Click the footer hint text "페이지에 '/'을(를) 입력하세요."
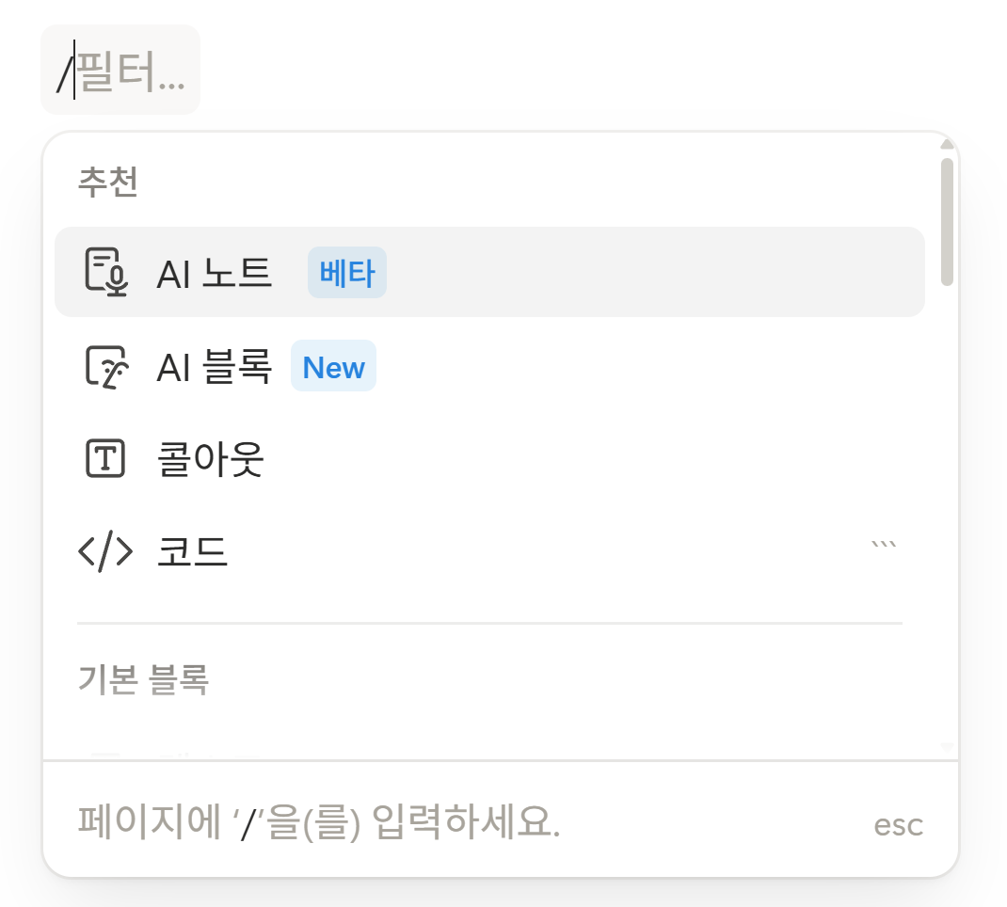Screen dimensions: 1007x907 tap(319, 822)
